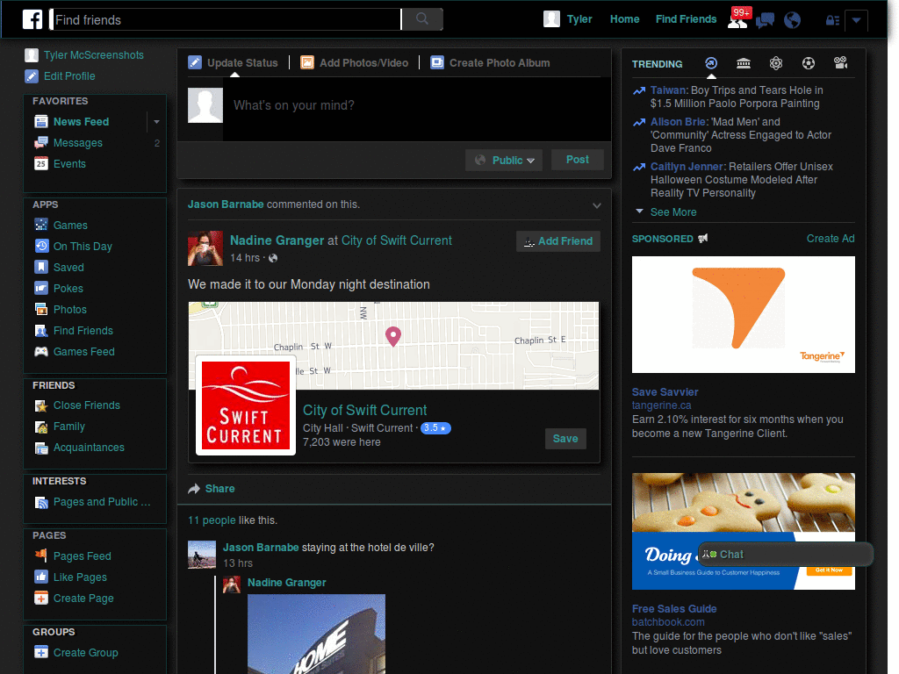899x674 pixels.
Task: Click the Swift Current map pin
Action: 392,336
